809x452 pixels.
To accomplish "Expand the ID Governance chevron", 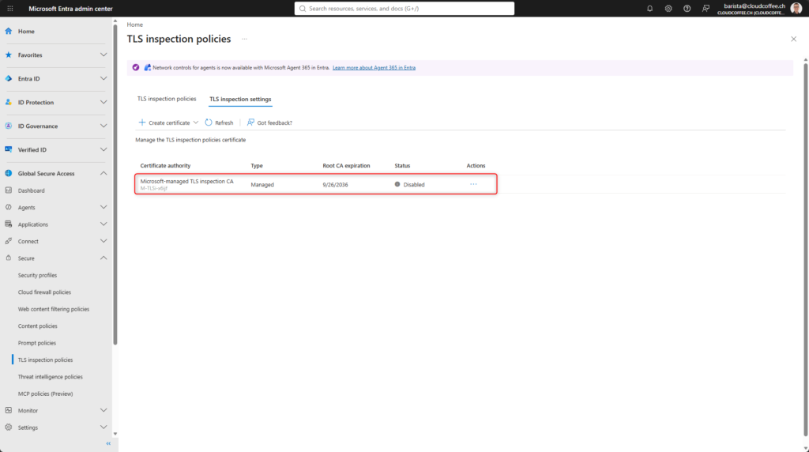I will pos(103,126).
